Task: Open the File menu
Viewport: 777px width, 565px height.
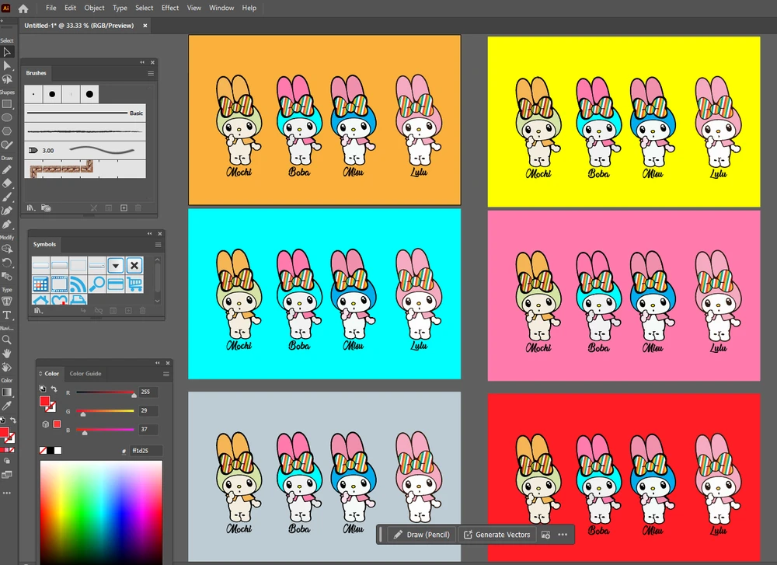Action: (51, 8)
